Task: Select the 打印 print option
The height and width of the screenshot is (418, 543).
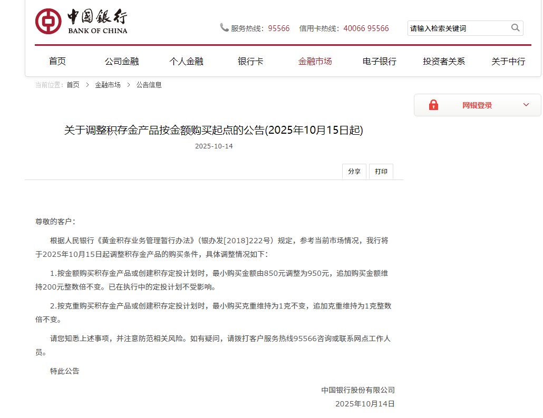Action: pos(381,171)
